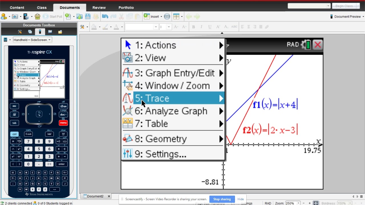Click the page layout grid icon
Screen dimensions: 365x205
tap(176, 17)
